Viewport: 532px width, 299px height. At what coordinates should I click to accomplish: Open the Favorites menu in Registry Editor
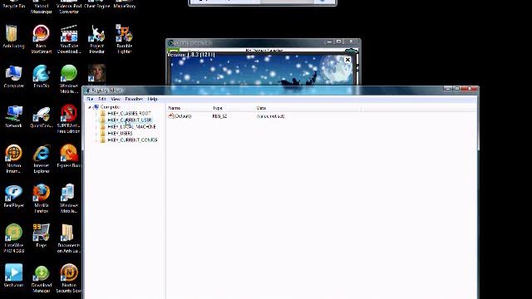click(x=134, y=99)
